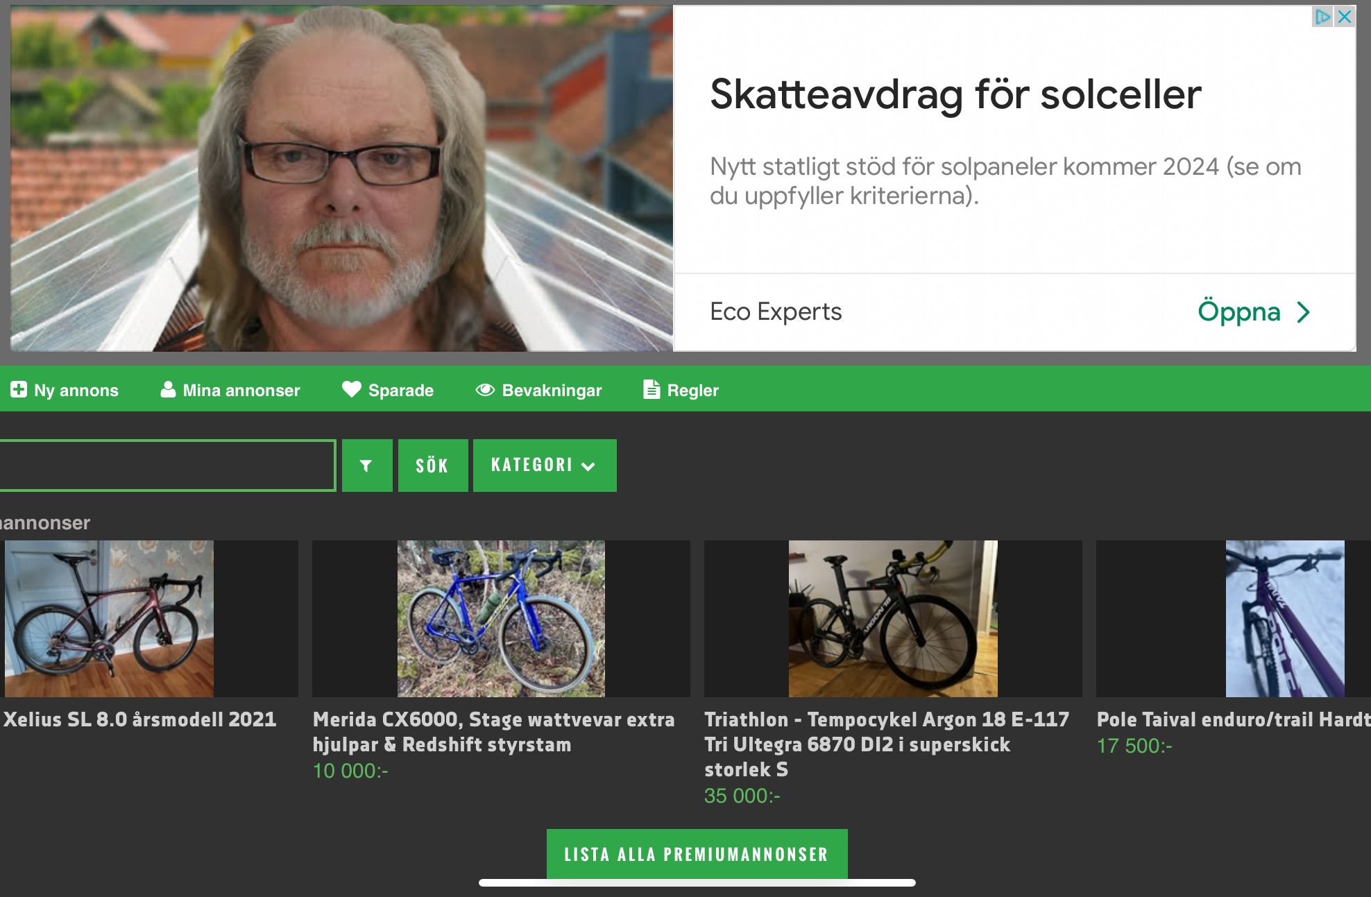Image resolution: width=1371 pixels, height=897 pixels.
Task: Click the plus icon beside Ny annons
Action: [19, 390]
